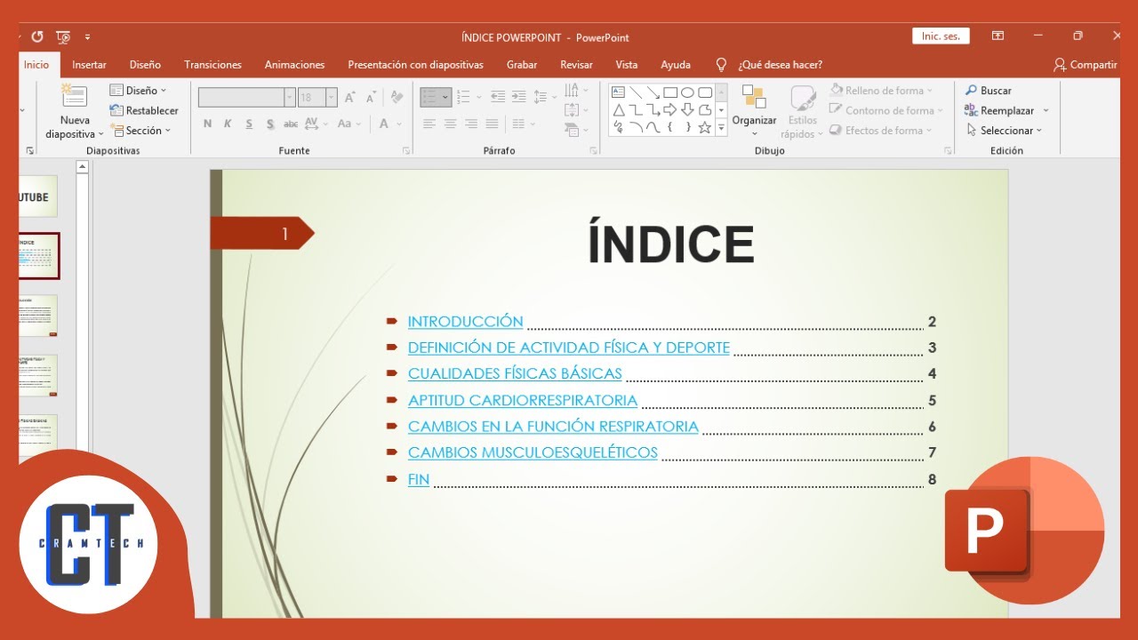Image resolution: width=1138 pixels, height=640 pixels.
Task: Open the font size dropdown
Action: tap(331, 96)
